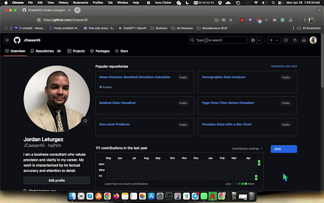
Task: Switch to the Stars tab
Action: click(x=121, y=51)
